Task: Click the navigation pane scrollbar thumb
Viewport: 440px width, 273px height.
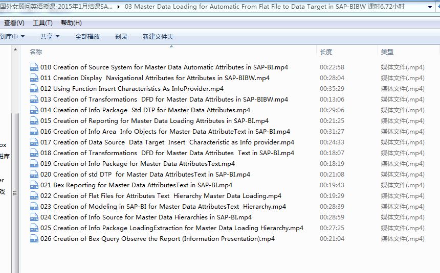Action: 15,193
